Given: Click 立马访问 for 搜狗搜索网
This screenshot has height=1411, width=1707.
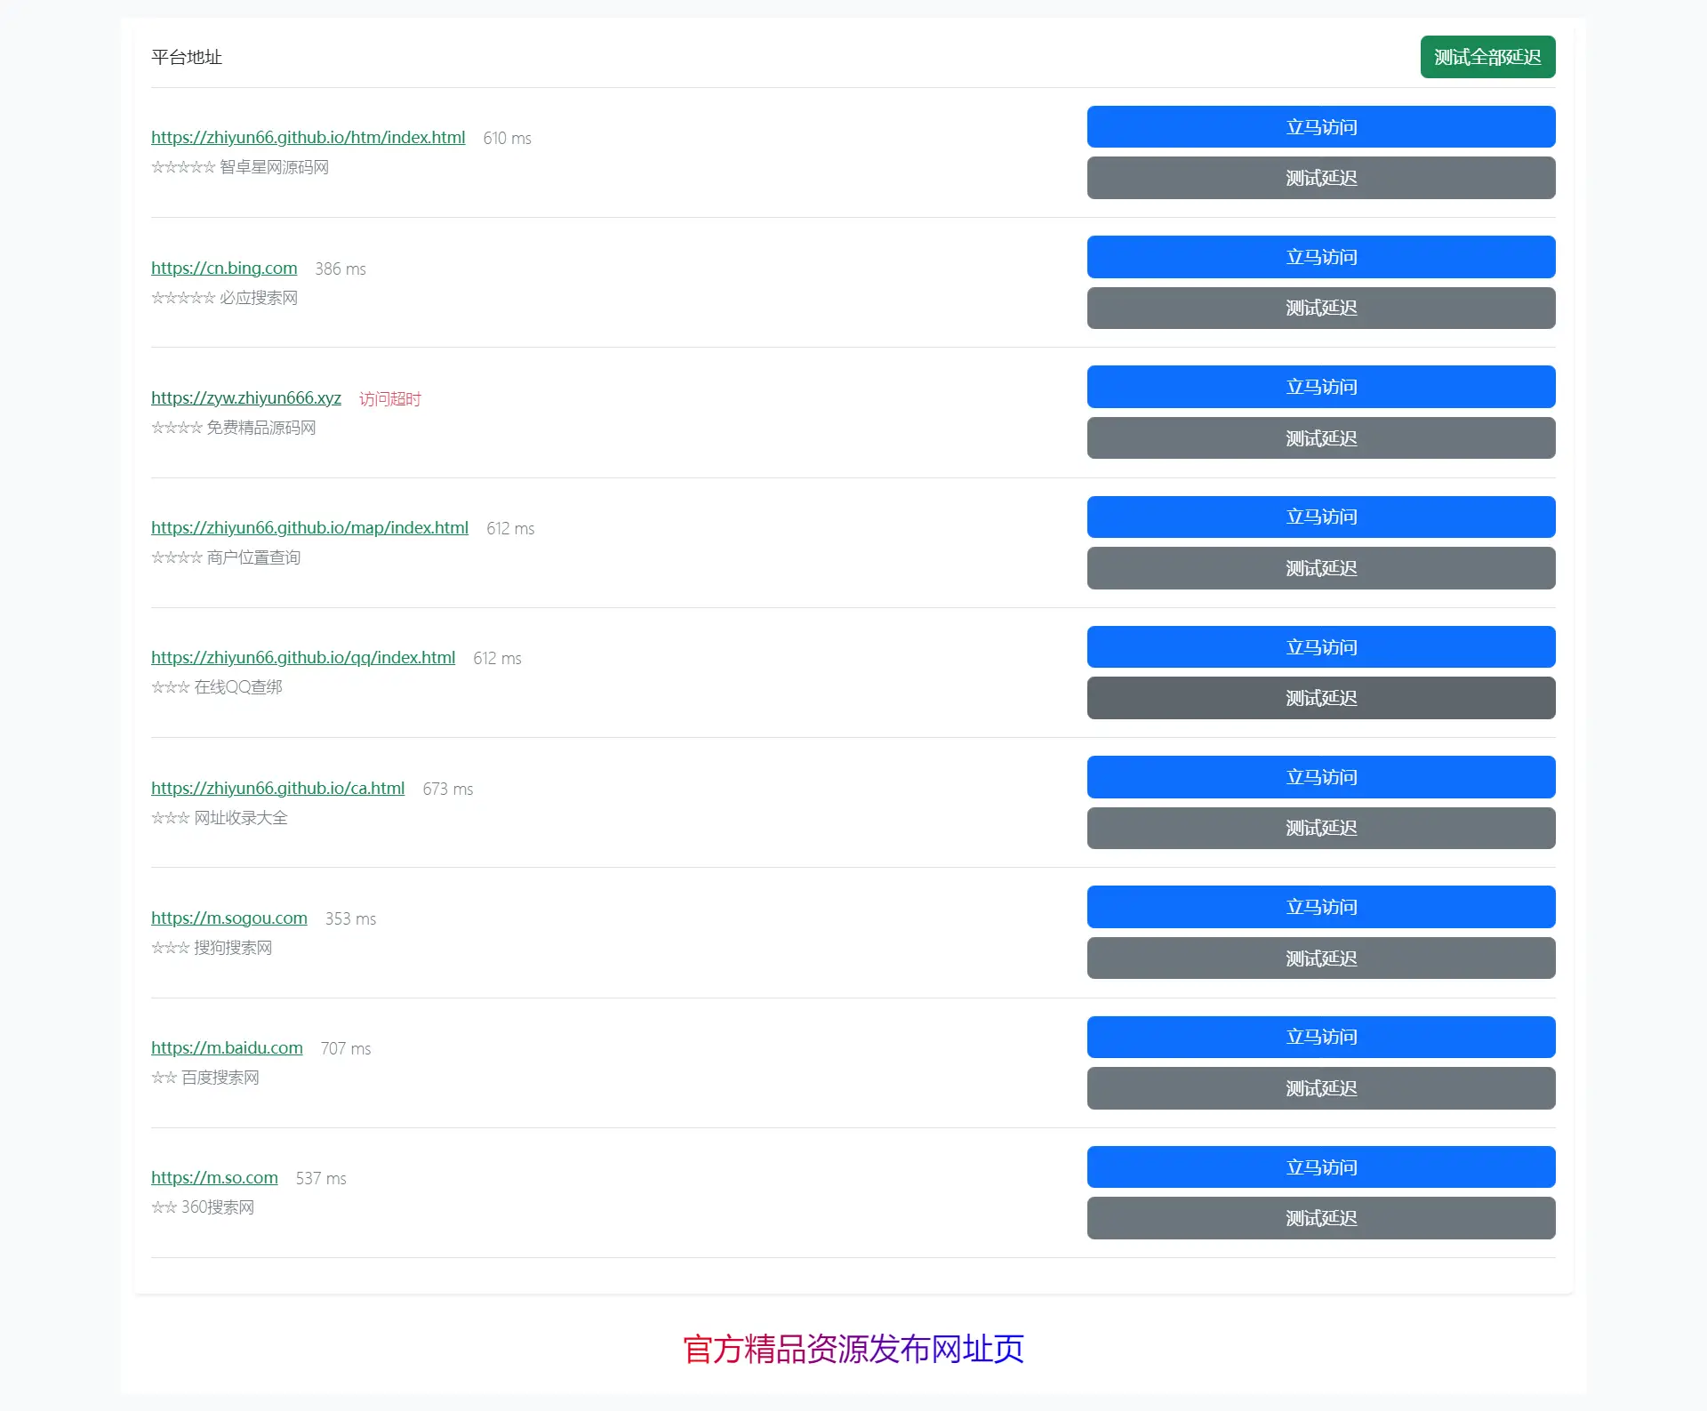Looking at the screenshot, I should click(1320, 906).
